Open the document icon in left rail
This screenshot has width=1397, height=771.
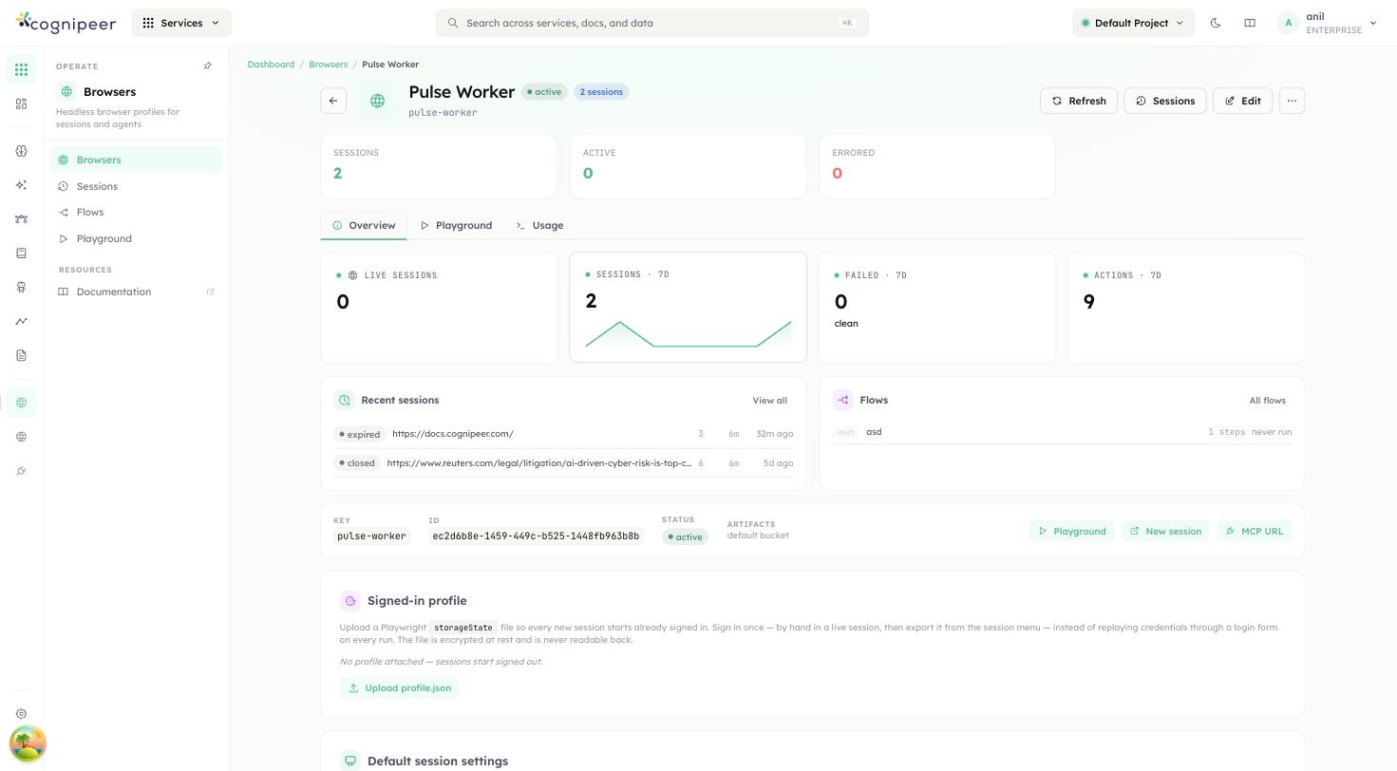point(21,355)
